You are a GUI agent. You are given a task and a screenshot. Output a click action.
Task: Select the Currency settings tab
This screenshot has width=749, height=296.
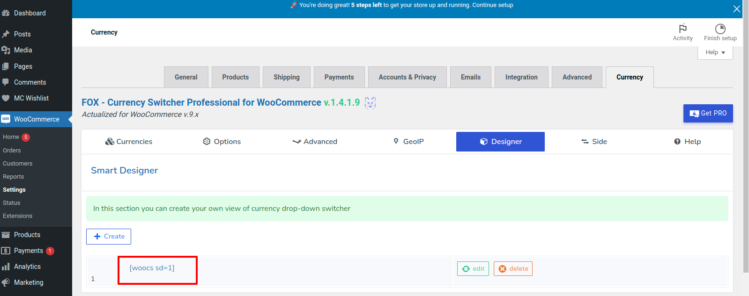coord(630,77)
